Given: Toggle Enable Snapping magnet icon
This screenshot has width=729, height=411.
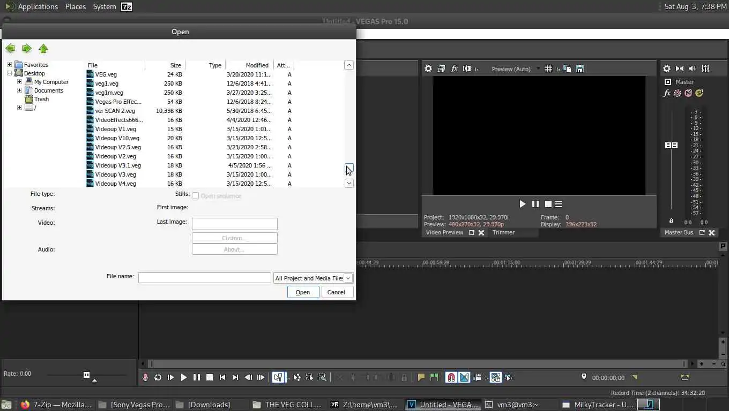Looking at the screenshot, I should 451,377.
